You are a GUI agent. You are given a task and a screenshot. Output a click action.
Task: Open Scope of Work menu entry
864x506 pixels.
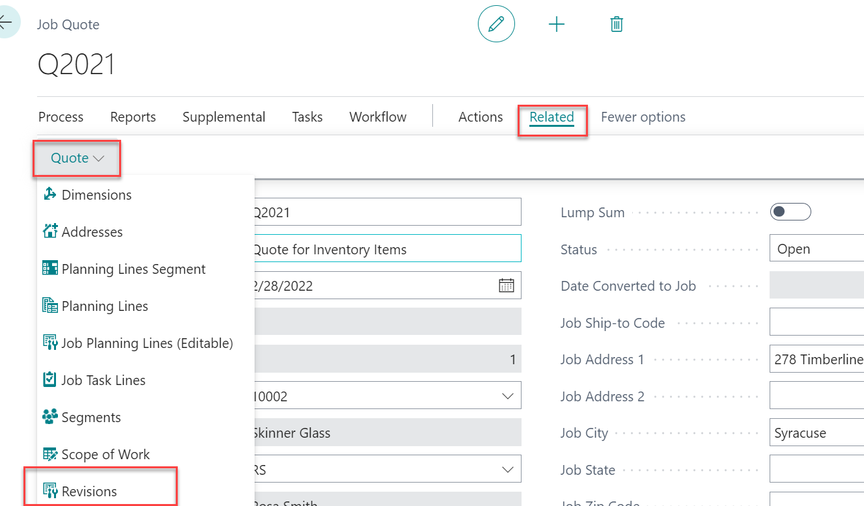click(x=105, y=455)
